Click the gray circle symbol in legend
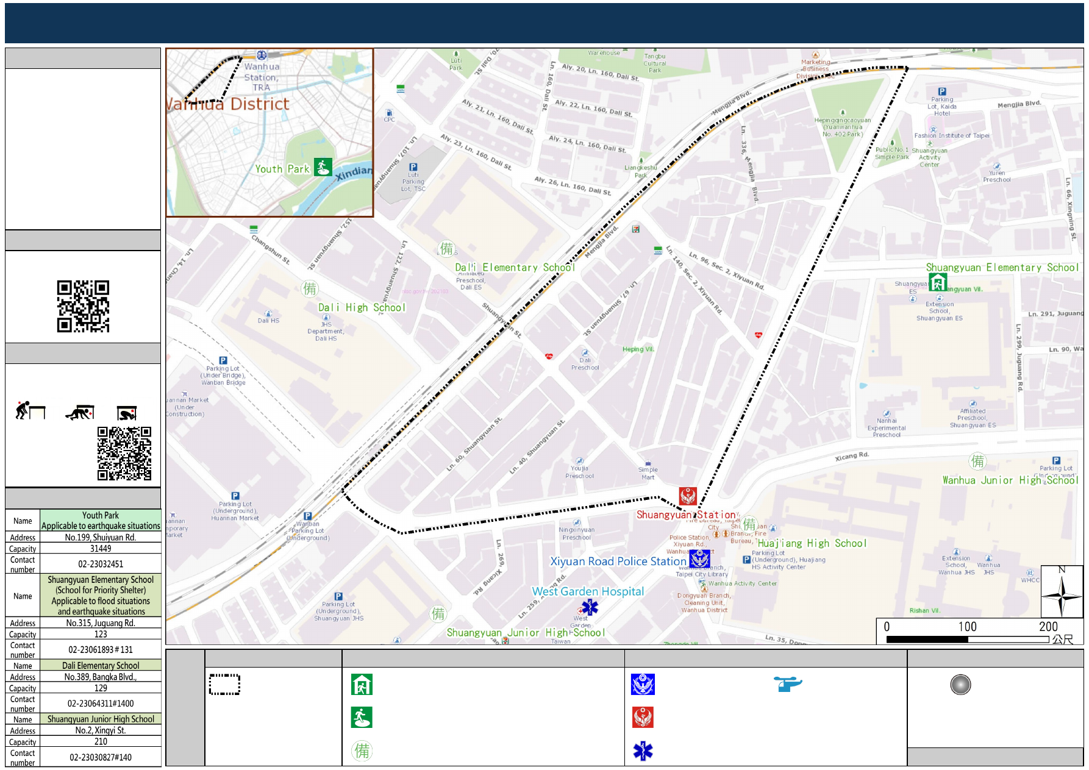The width and height of the screenshot is (1089, 770). point(960,685)
